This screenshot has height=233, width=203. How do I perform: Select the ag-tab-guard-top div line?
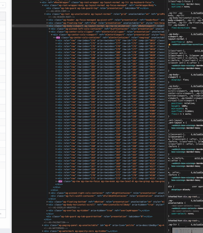97,8
